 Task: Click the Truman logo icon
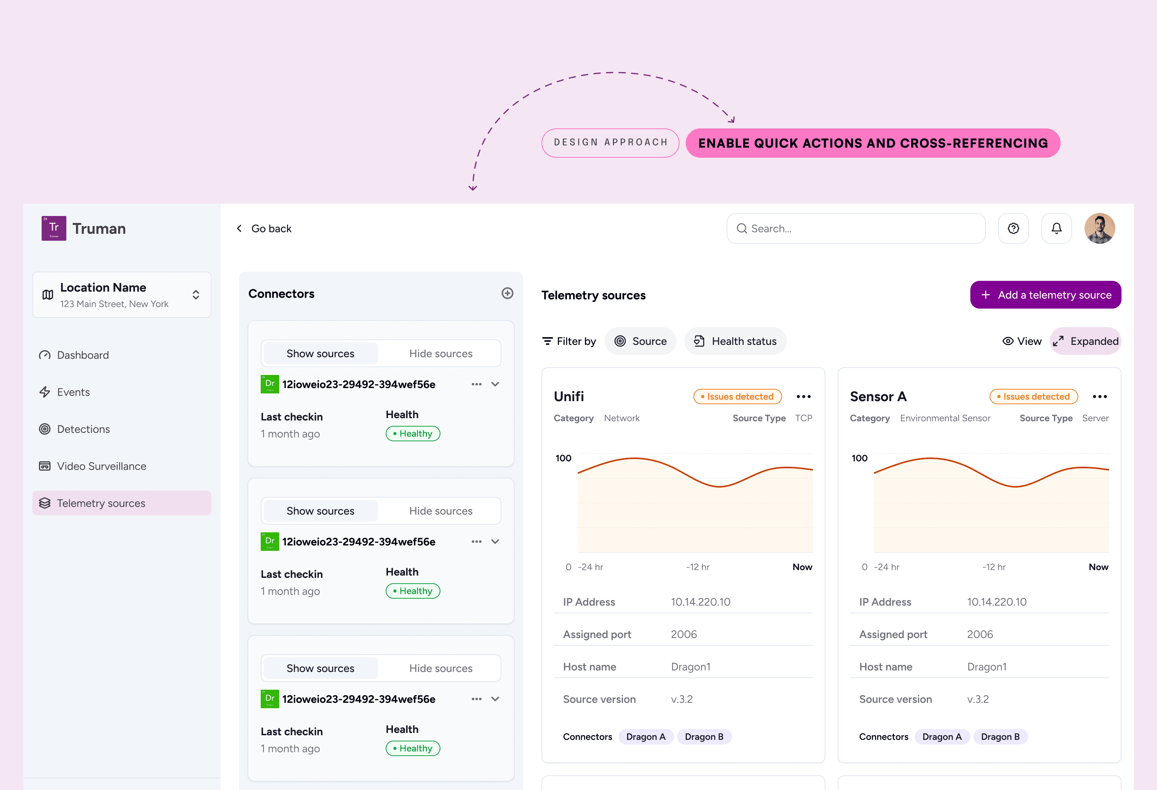tap(54, 228)
